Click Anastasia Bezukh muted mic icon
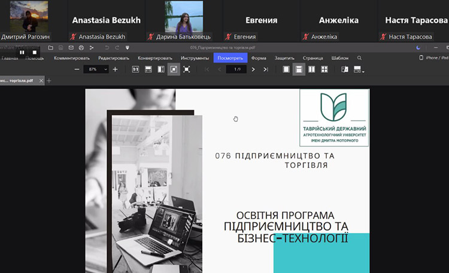 [x=73, y=36]
